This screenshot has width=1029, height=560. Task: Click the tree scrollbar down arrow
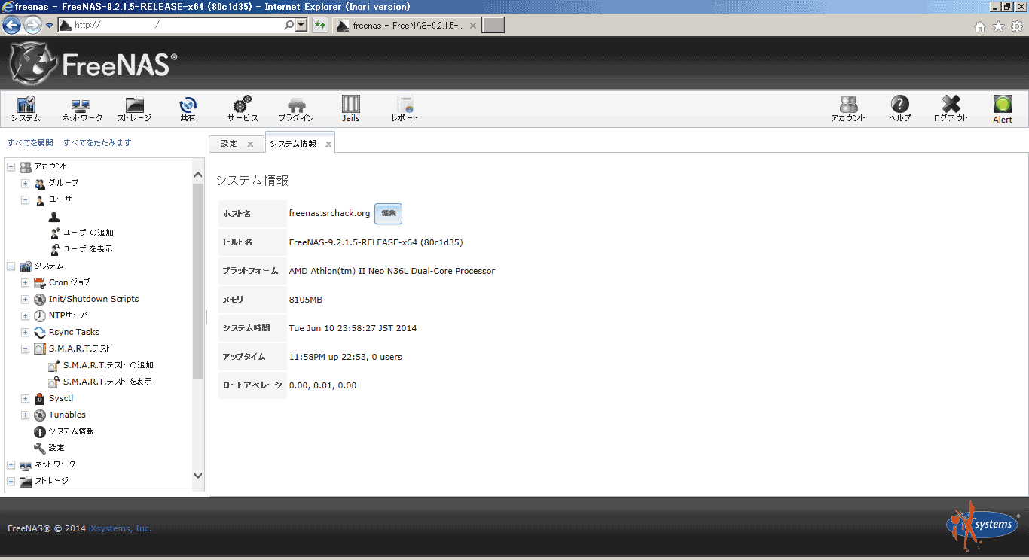pos(198,476)
